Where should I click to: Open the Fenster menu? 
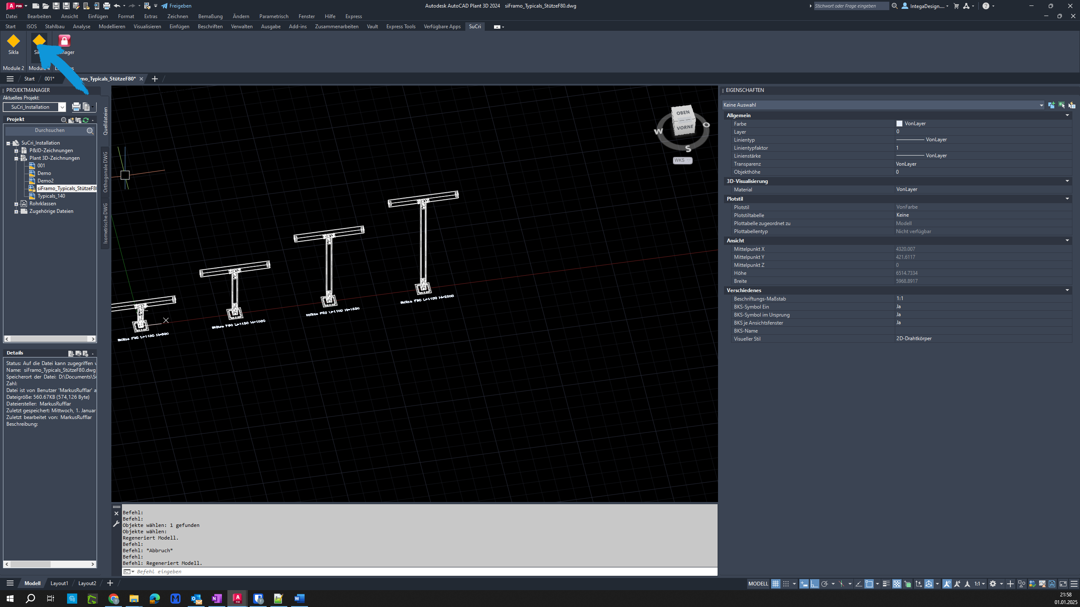coord(306,16)
